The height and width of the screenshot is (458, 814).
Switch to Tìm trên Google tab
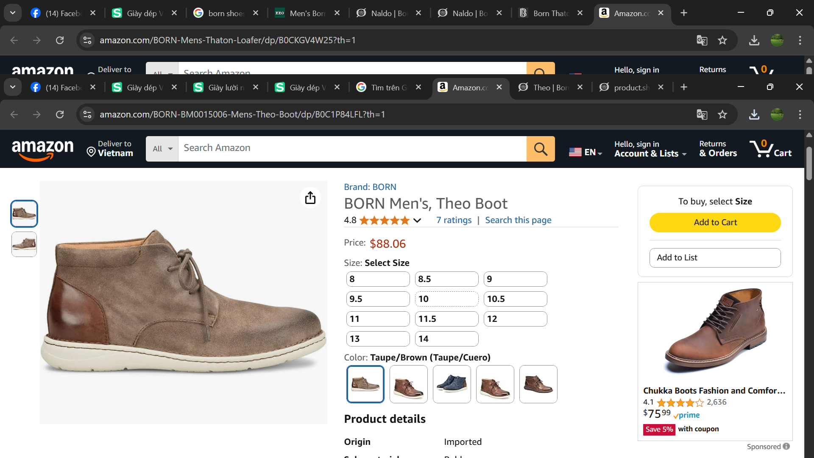point(388,87)
